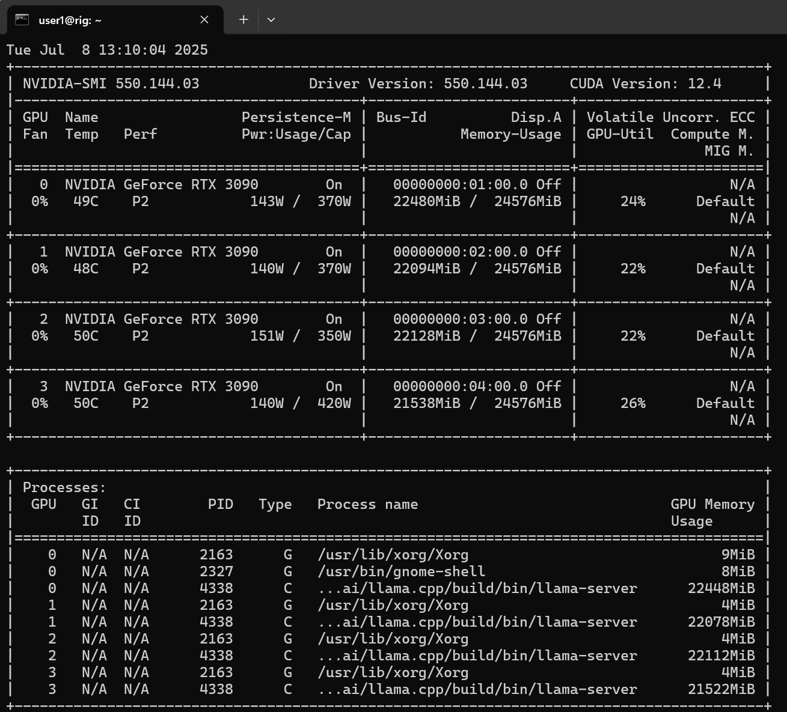Click PID 2327 in the process list

pos(216,572)
